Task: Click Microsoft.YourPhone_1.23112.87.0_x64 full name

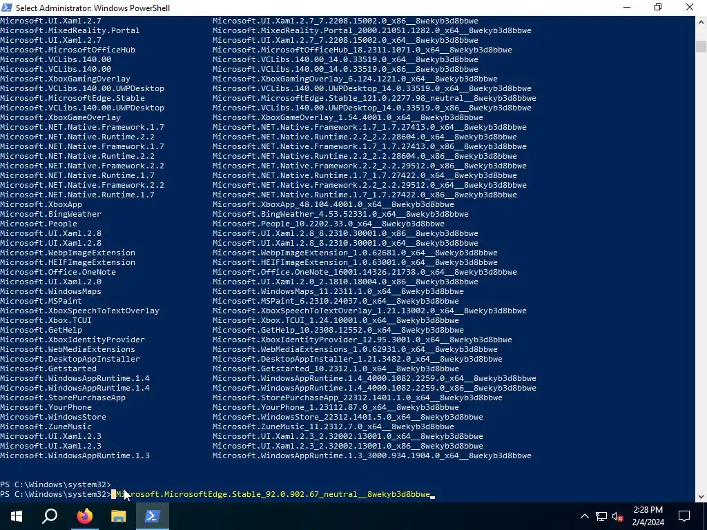Action: 336,407
